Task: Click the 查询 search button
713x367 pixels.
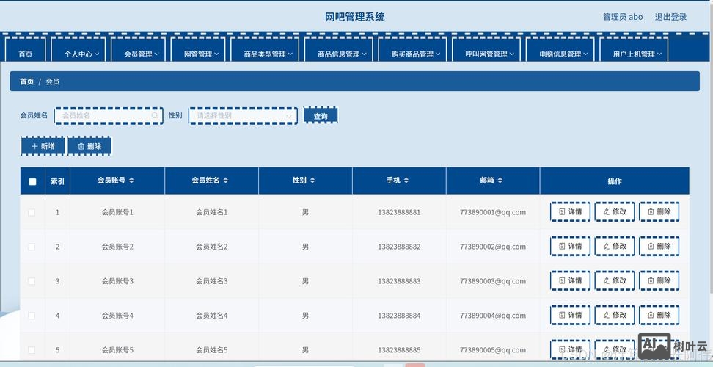Action: [x=321, y=116]
